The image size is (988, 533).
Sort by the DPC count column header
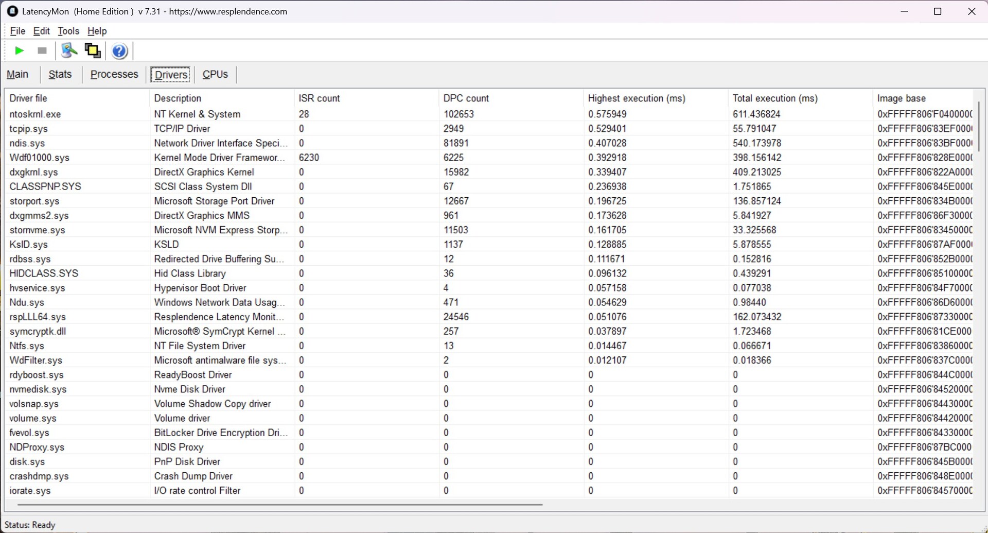coord(466,98)
